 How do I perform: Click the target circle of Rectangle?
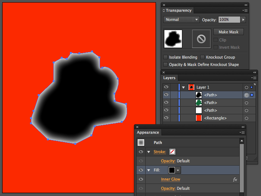246,118
